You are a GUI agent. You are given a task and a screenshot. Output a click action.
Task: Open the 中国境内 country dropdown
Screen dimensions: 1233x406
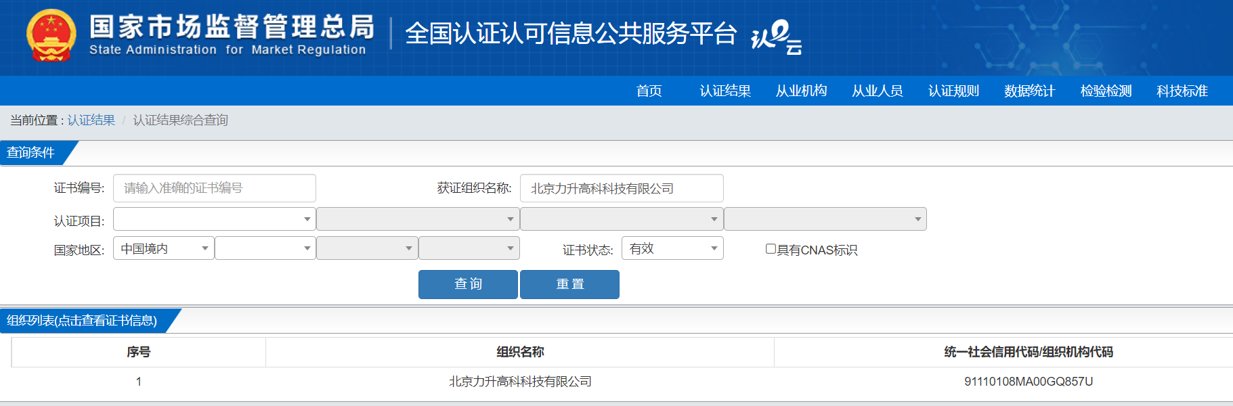(x=164, y=248)
